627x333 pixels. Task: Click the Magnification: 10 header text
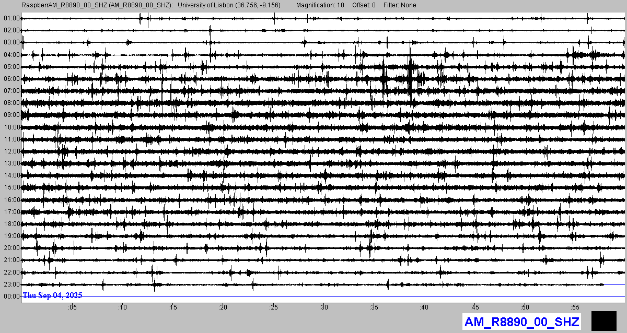[320, 5]
